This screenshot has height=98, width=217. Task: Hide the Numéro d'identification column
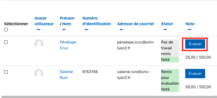pyautogui.click(x=87, y=30)
